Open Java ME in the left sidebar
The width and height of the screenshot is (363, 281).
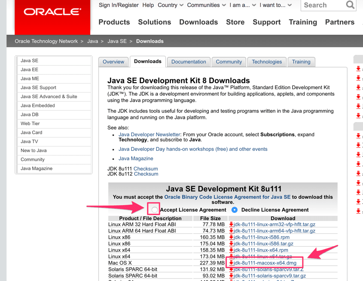[x=54, y=78]
